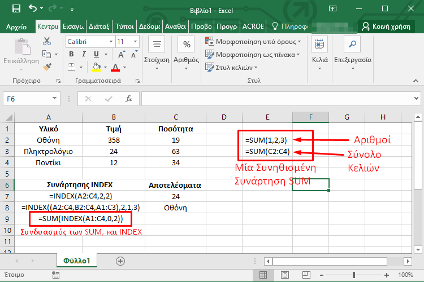Screen dimensions: 424x282
Task: Open the Font Color dropdown arrow
Action: pyautogui.click(x=125, y=67)
